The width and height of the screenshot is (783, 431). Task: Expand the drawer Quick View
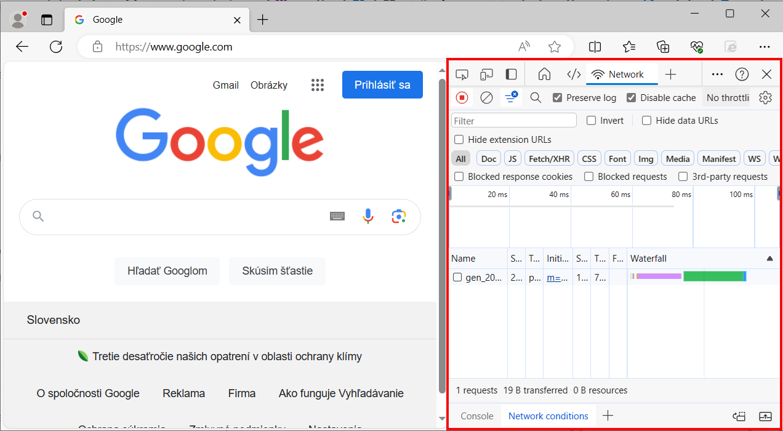click(765, 416)
